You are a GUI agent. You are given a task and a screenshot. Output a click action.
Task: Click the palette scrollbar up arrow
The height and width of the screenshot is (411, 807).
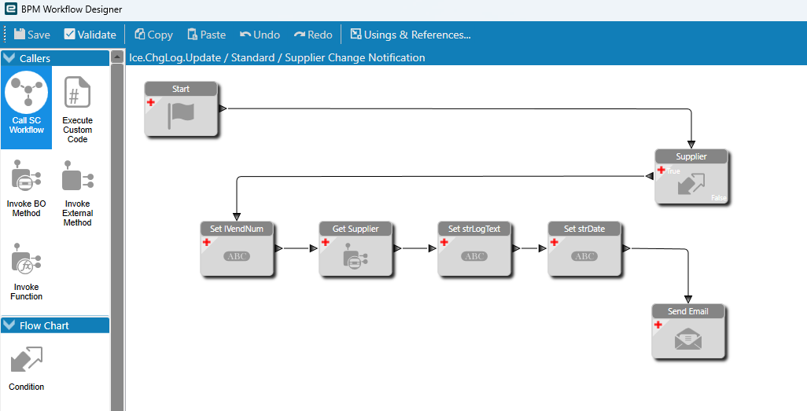point(117,56)
